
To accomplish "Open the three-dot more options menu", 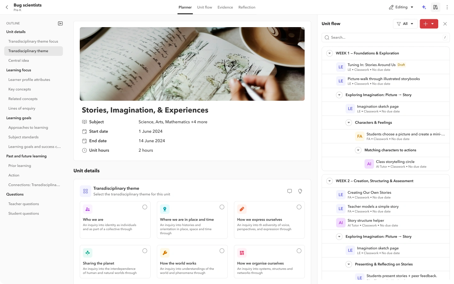I will 447,7.
